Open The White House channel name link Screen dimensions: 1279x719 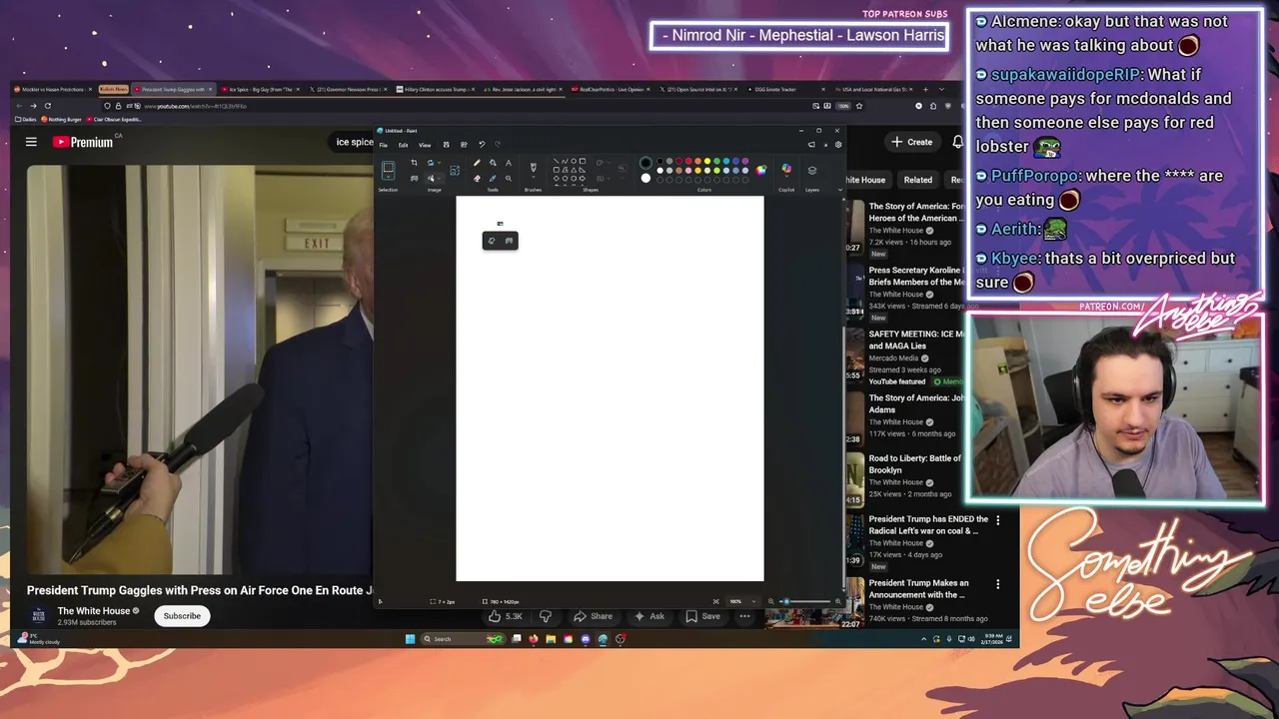(x=94, y=611)
